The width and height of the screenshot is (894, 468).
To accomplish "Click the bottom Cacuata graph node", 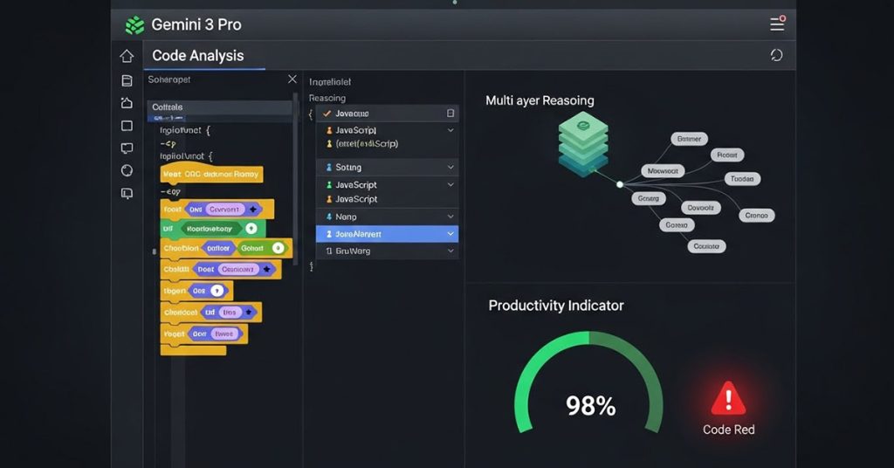I will (706, 246).
